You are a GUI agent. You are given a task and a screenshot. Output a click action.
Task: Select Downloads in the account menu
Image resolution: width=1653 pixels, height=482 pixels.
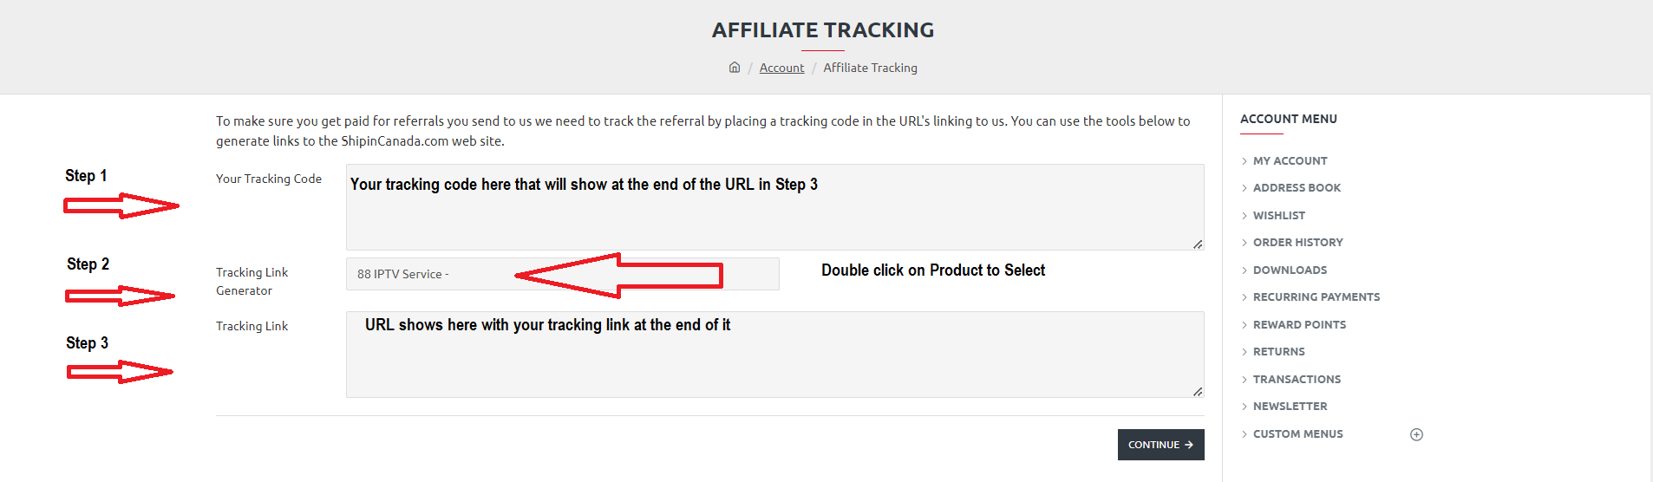point(1290,270)
